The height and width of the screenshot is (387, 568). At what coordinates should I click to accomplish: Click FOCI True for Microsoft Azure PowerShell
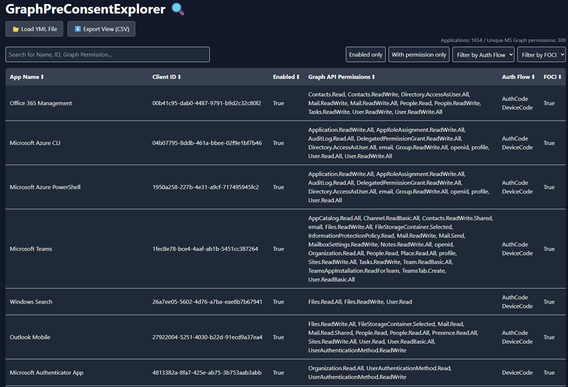[549, 187]
